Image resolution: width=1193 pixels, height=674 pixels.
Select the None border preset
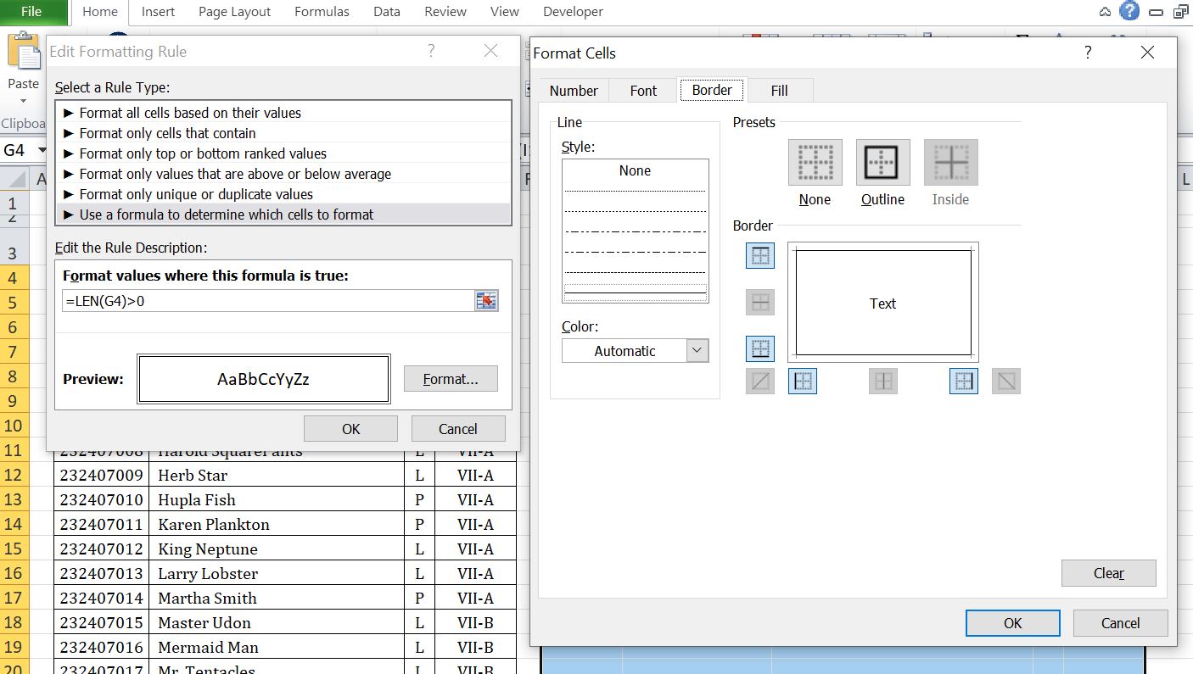pos(814,161)
